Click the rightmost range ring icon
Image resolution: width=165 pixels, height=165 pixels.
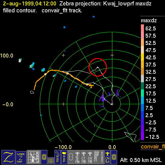click(114, 157)
